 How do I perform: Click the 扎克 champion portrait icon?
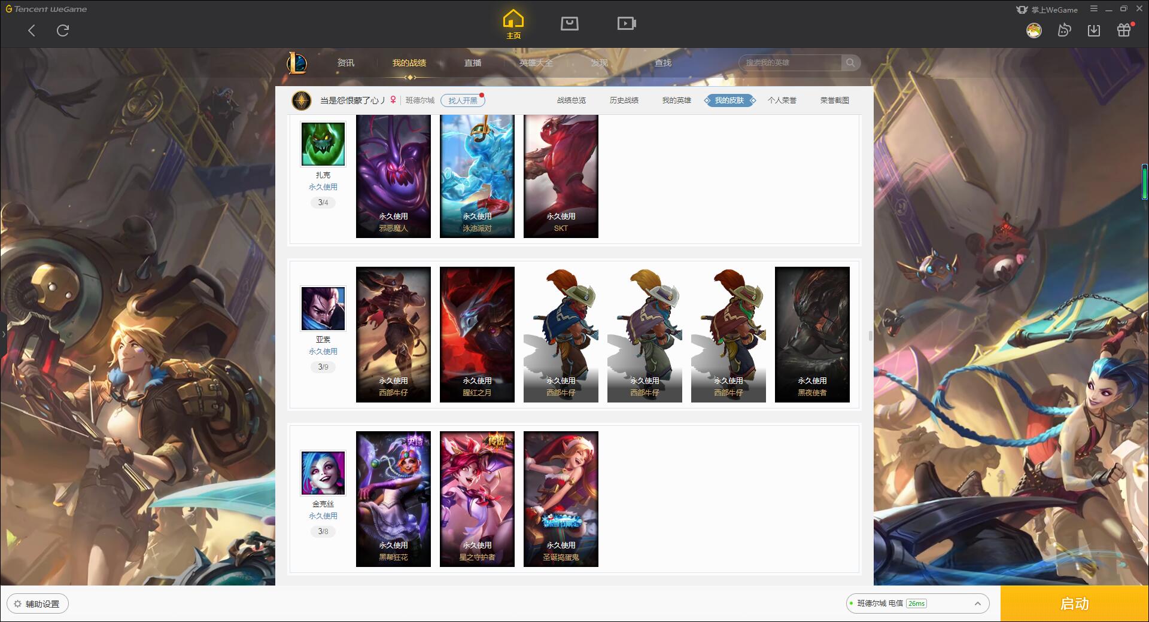pyautogui.click(x=323, y=144)
